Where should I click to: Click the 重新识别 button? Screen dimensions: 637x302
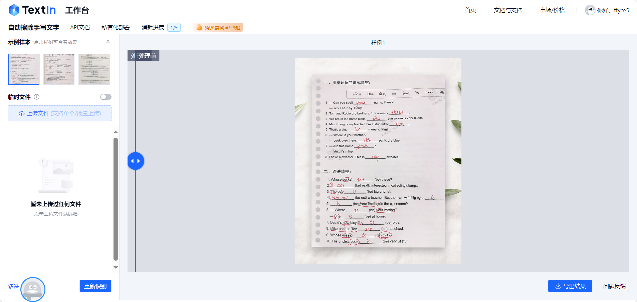coord(95,286)
